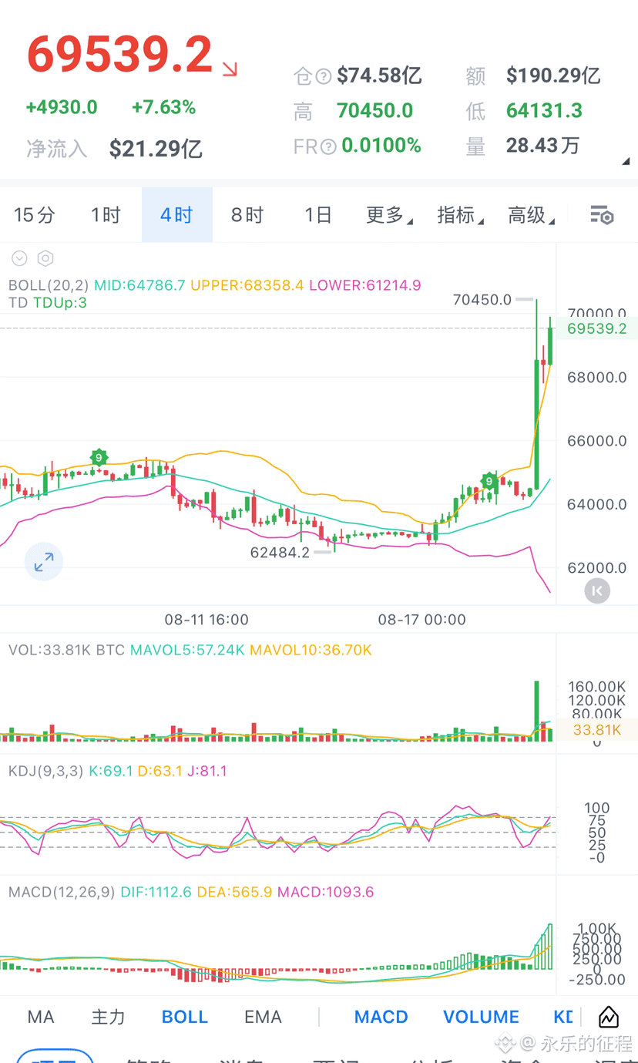
Task: Tap the DIF:1112.6 MACD value
Action: point(156,892)
